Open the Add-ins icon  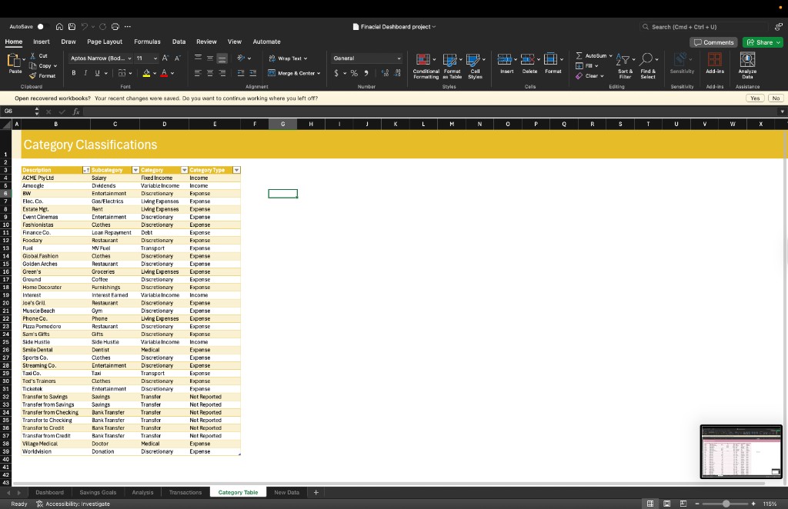pyautogui.click(x=714, y=60)
